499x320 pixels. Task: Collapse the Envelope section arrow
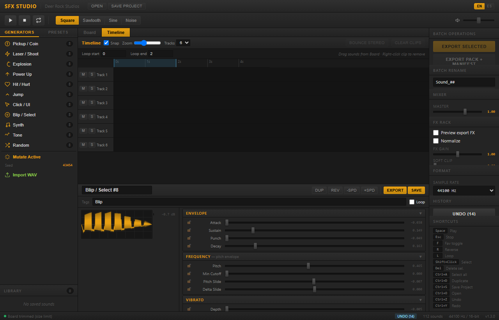tap(420, 213)
